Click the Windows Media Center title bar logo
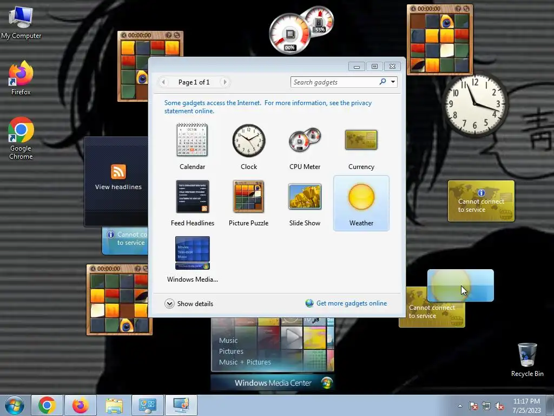This screenshot has width=554, height=416. coord(326,383)
